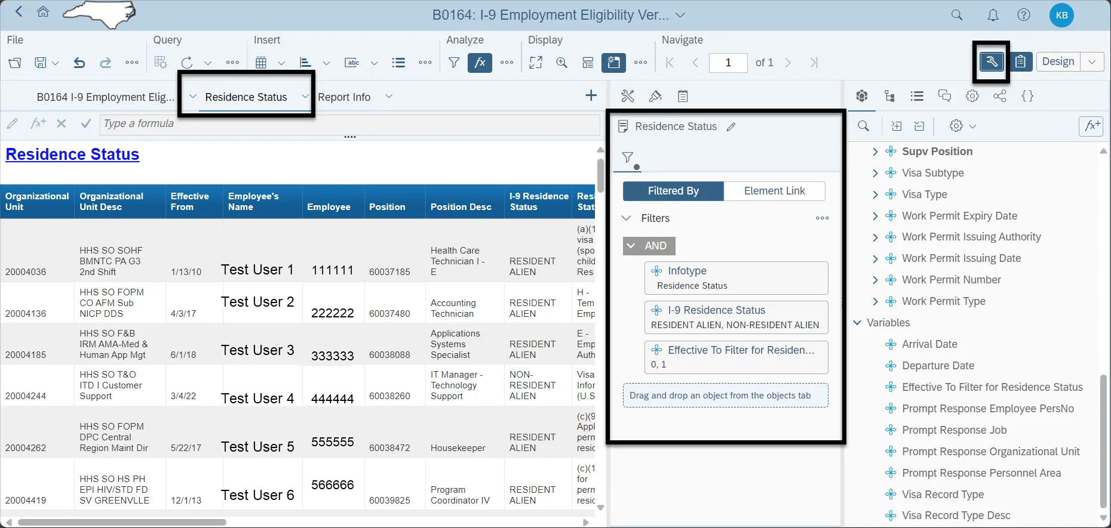Click the filter icon in Analyze section

pos(454,63)
